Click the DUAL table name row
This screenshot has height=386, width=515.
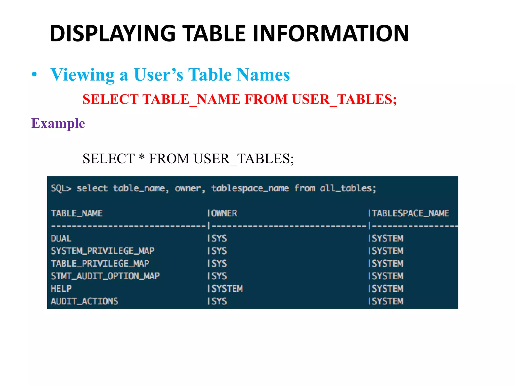[x=61, y=238]
